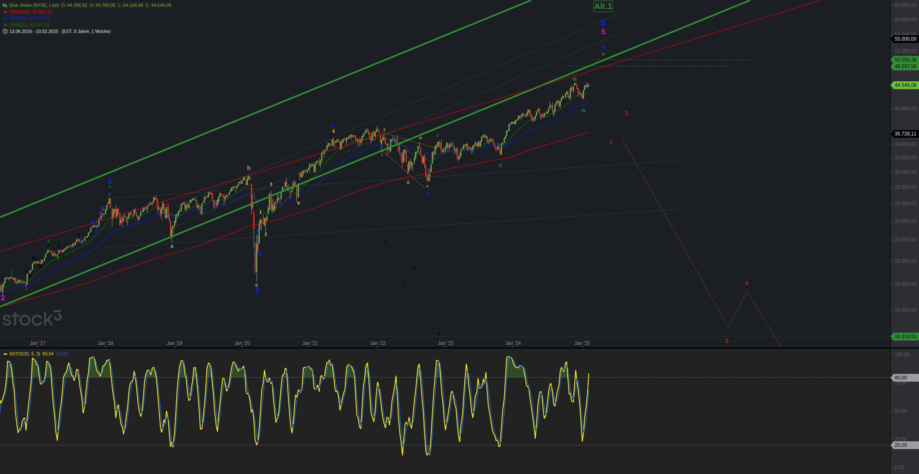Select the green wave label ii below late-2023 low
Image resolution: width=919 pixels, height=474 pixels.
click(500, 165)
